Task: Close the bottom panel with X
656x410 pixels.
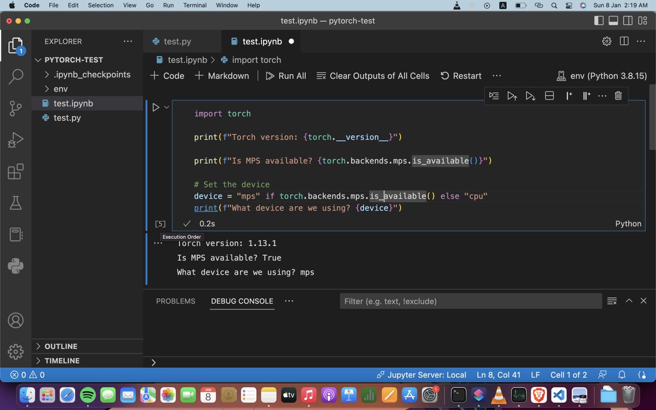Action: (x=643, y=301)
